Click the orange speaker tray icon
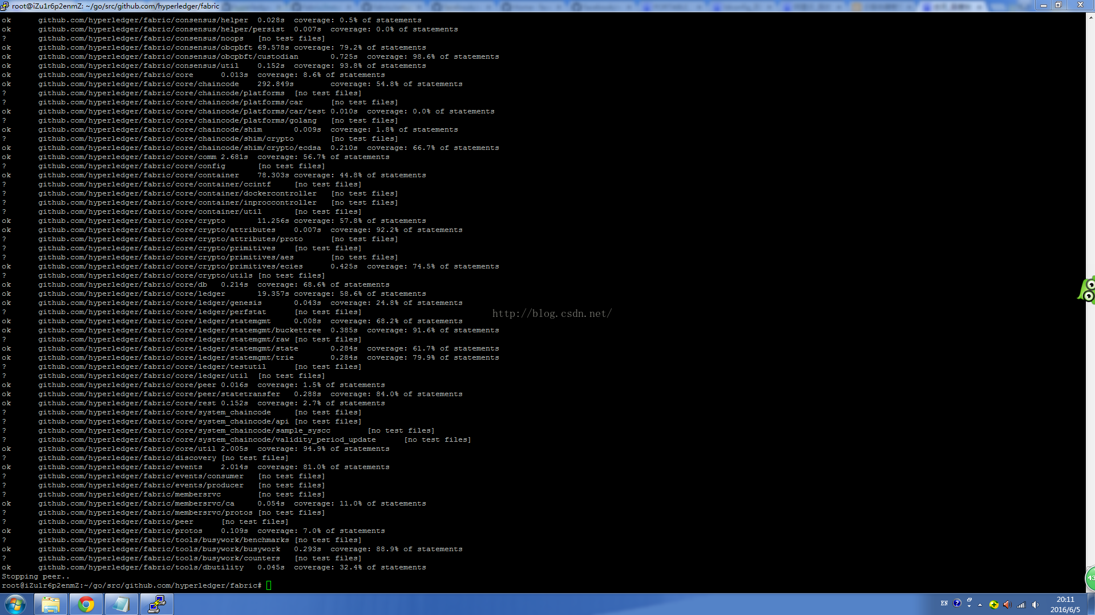The image size is (1095, 615). coord(1007,605)
